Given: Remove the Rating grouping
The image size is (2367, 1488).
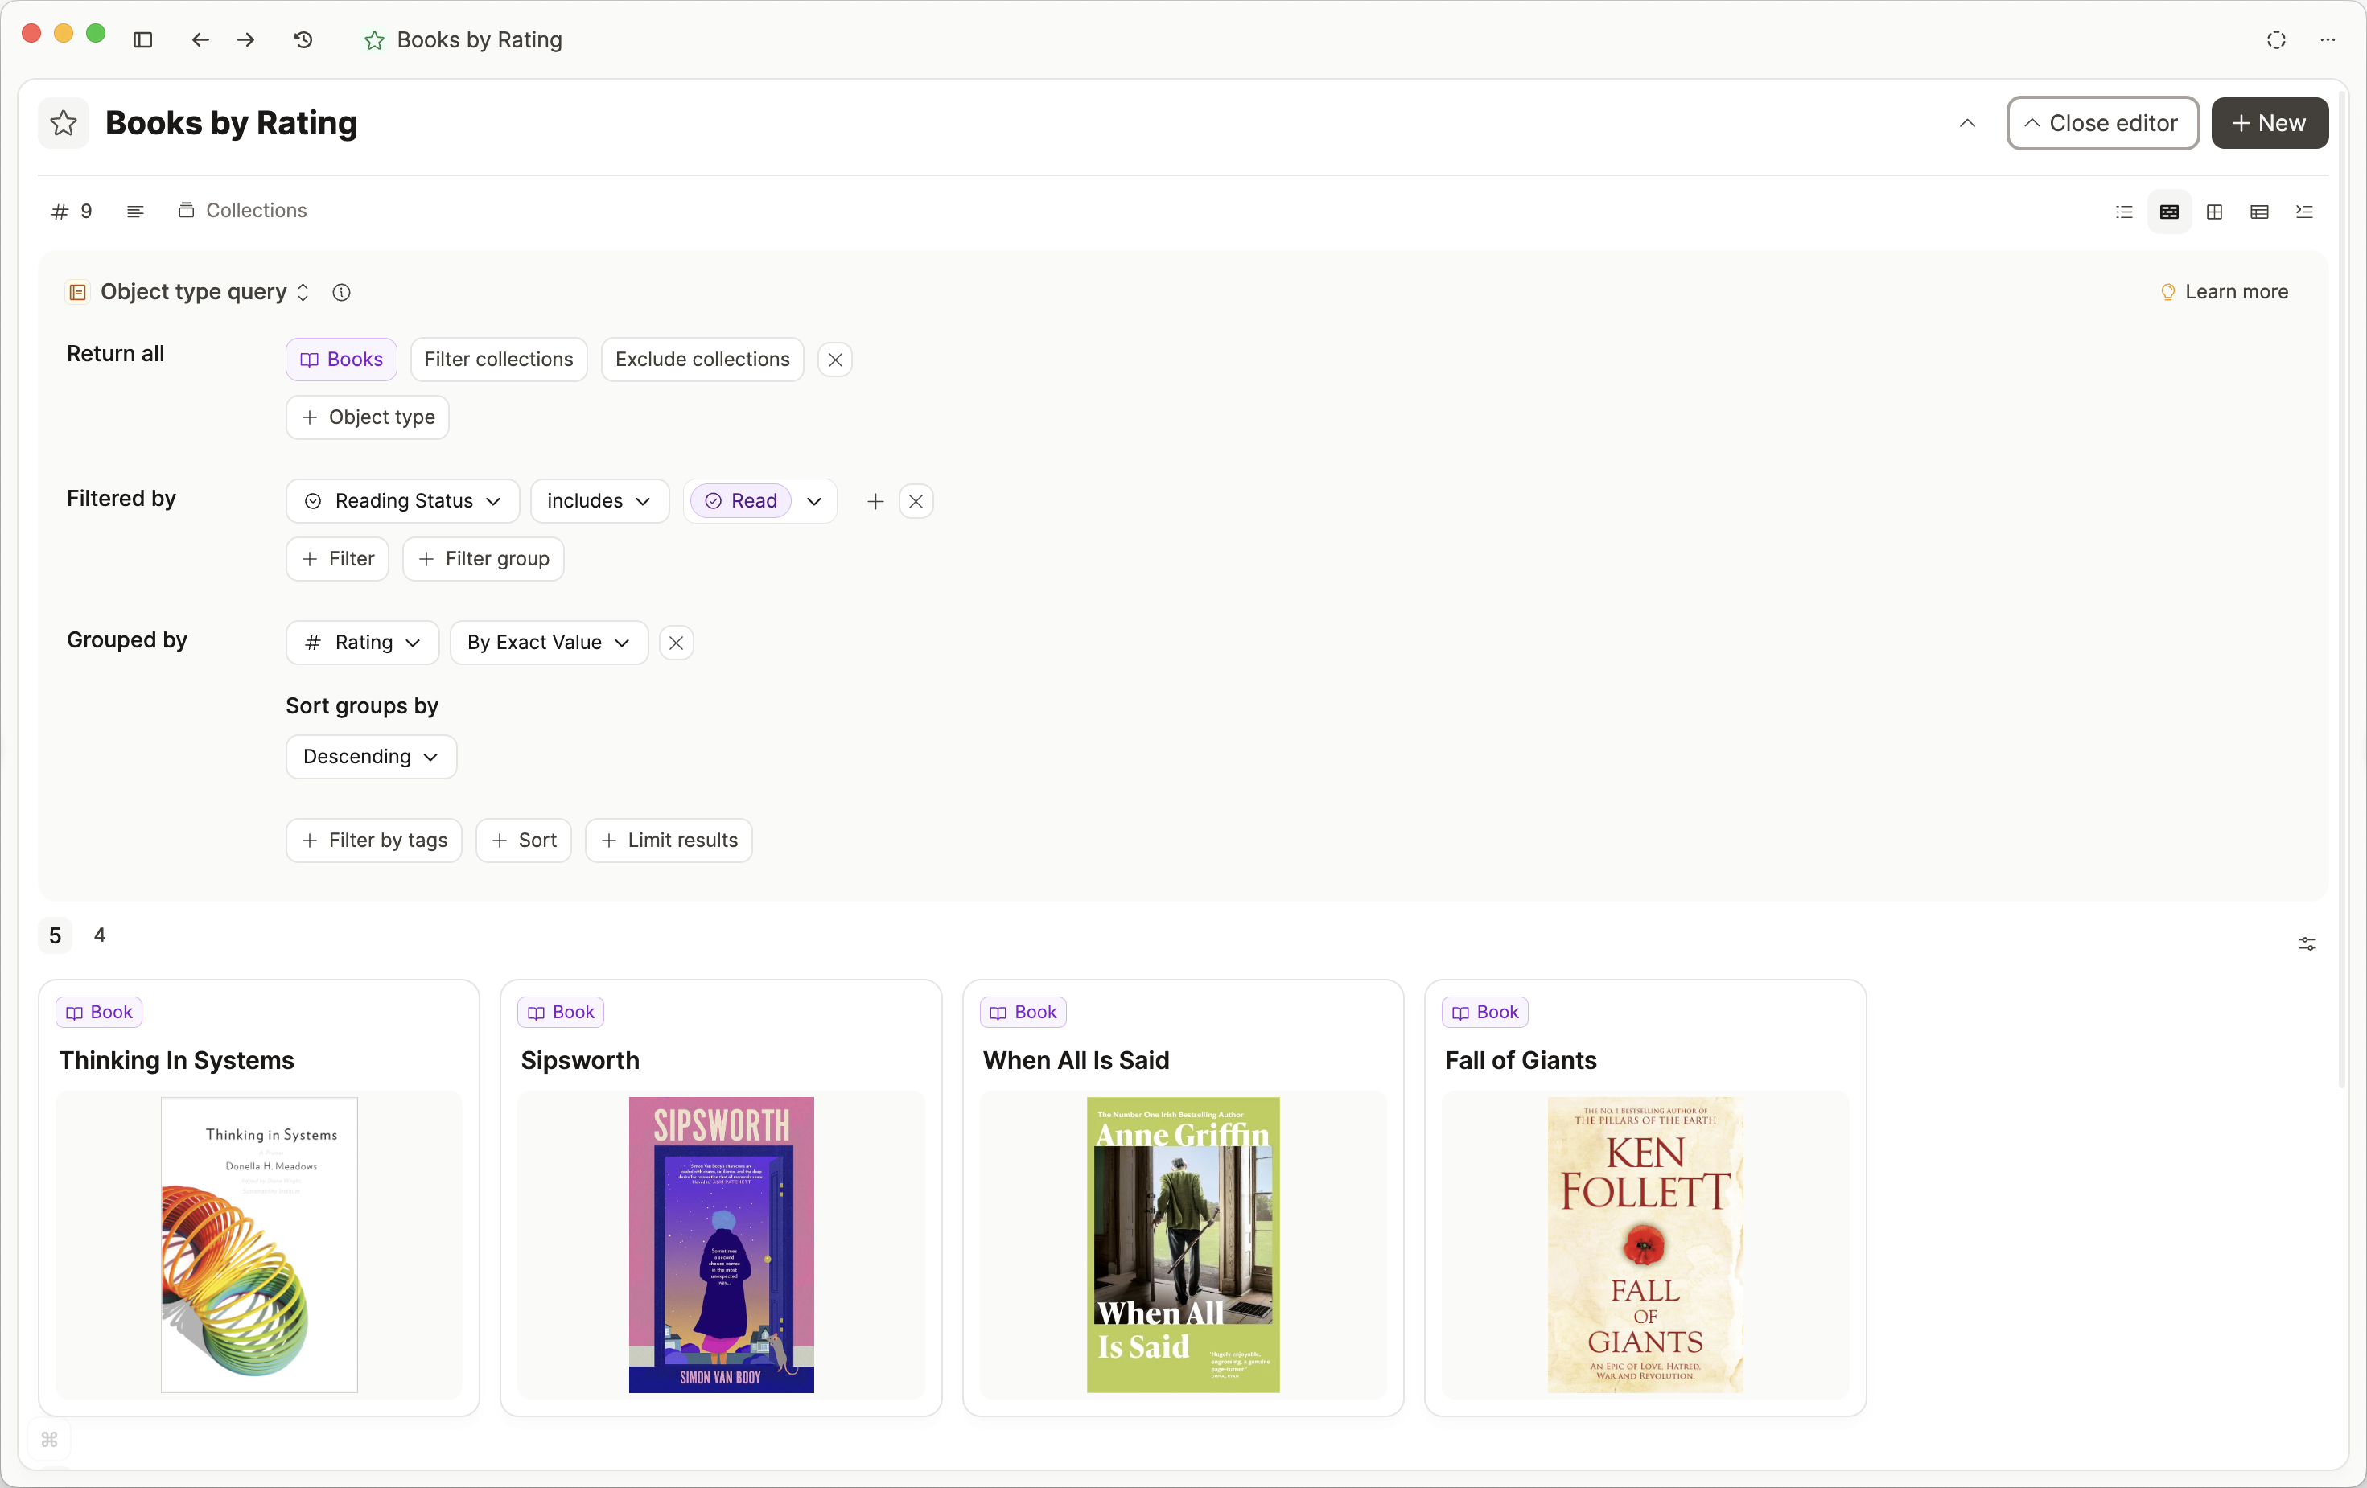Looking at the screenshot, I should pos(675,643).
